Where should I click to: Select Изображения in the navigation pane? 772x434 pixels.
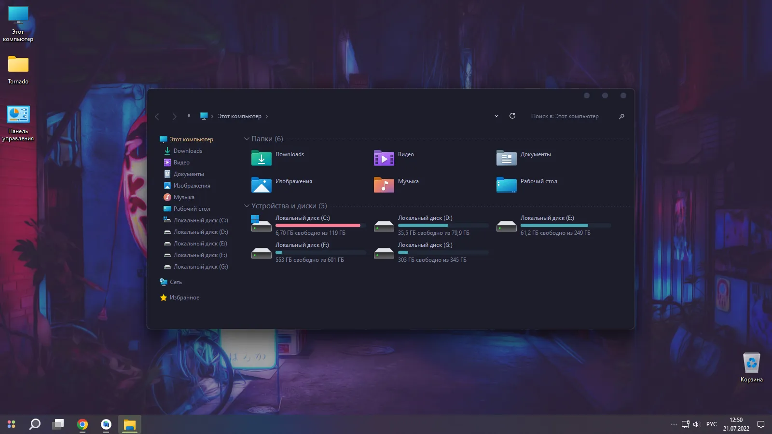pos(187,186)
